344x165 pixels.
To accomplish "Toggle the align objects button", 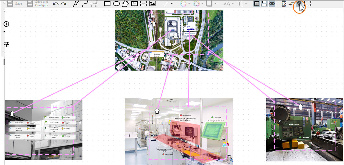I will pos(264,4).
